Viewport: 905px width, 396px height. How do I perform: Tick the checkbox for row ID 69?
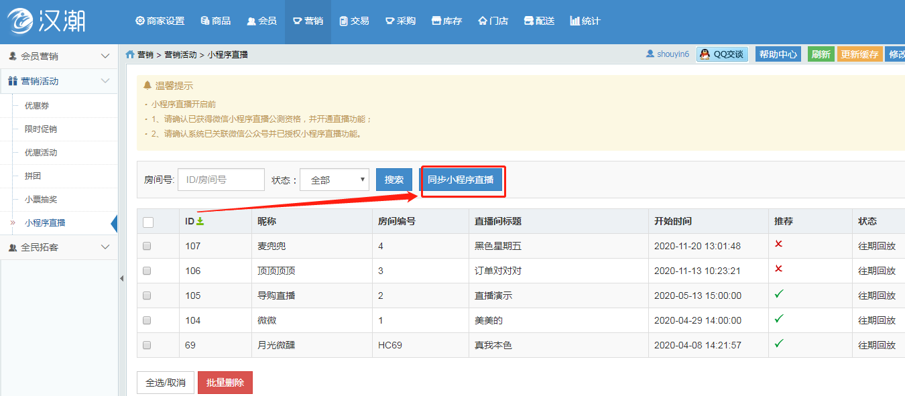pyautogui.click(x=147, y=345)
